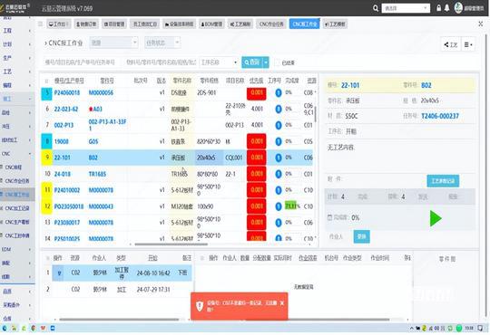Viewport: 490px width, 335px height.
Task: Open the process name dropdown filter
Action: tap(219, 62)
